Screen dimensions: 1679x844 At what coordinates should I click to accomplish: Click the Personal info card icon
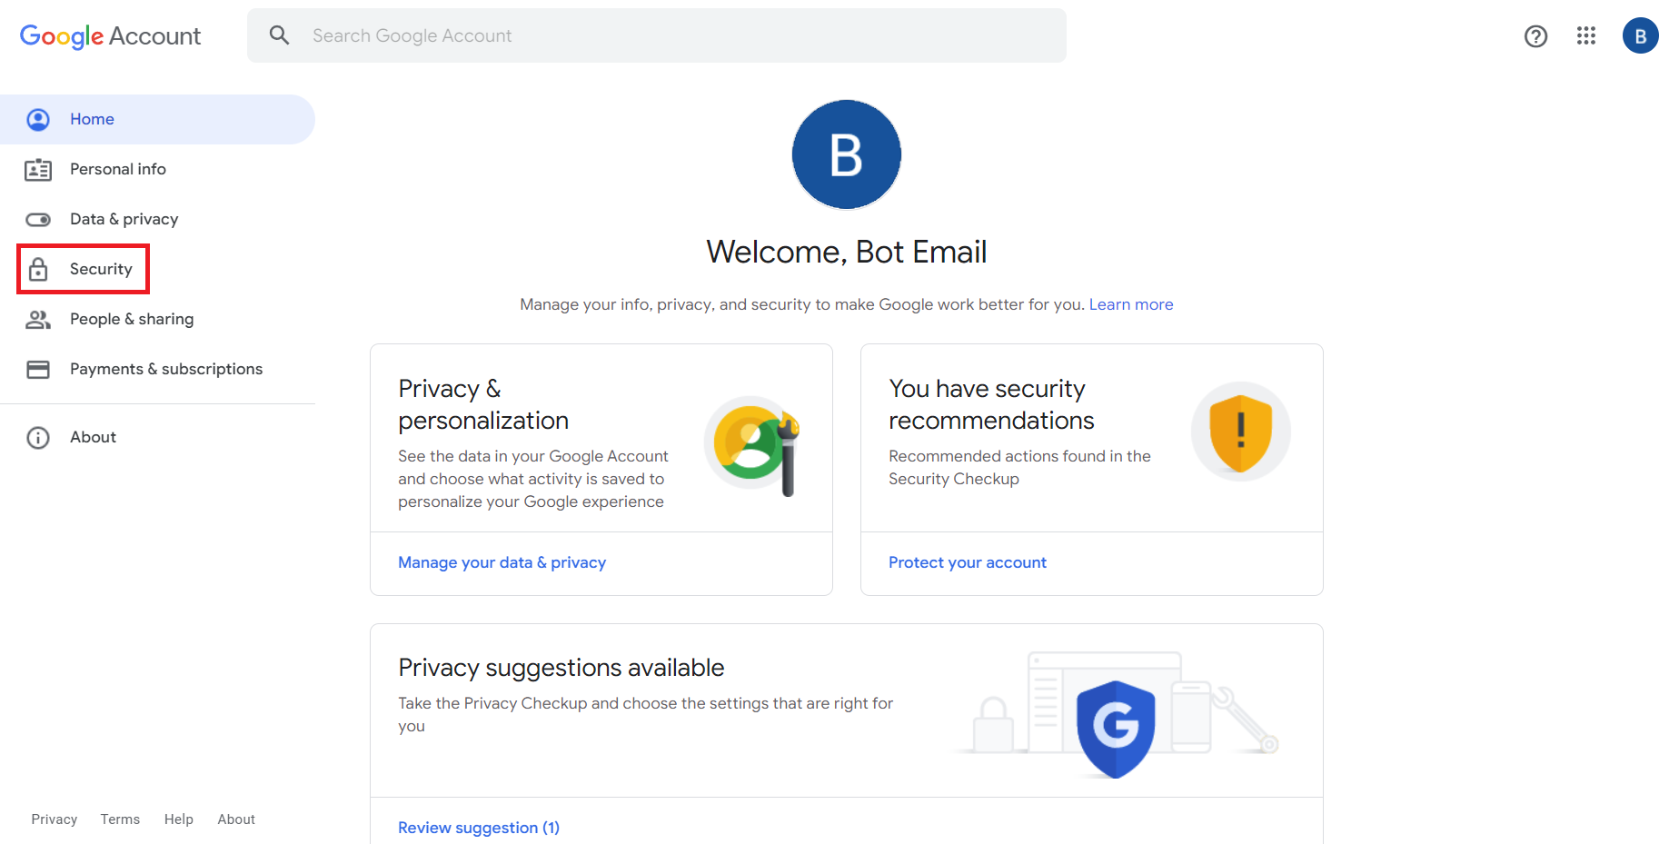point(38,169)
